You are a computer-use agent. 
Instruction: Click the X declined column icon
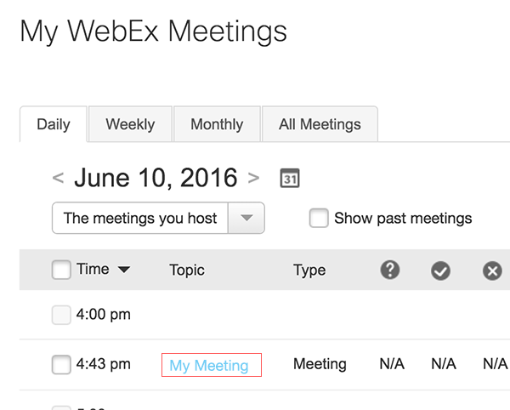coord(492,270)
